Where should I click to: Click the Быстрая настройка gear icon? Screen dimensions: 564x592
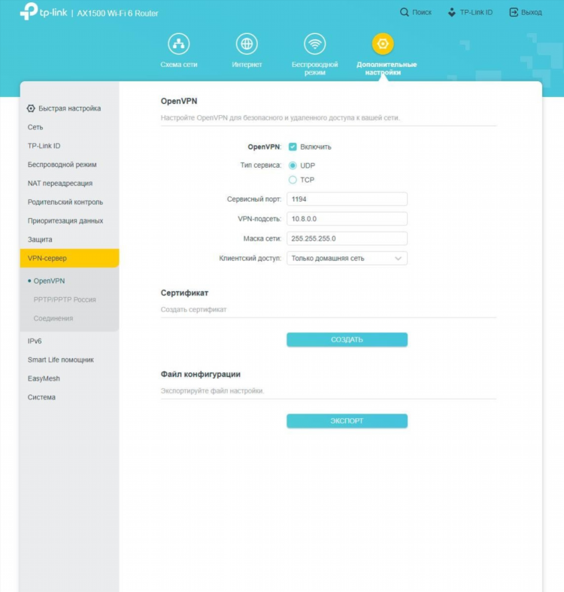(x=31, y=108)
